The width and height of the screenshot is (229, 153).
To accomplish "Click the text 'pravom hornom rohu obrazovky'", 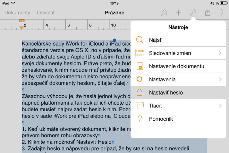I will coord(60,135).
